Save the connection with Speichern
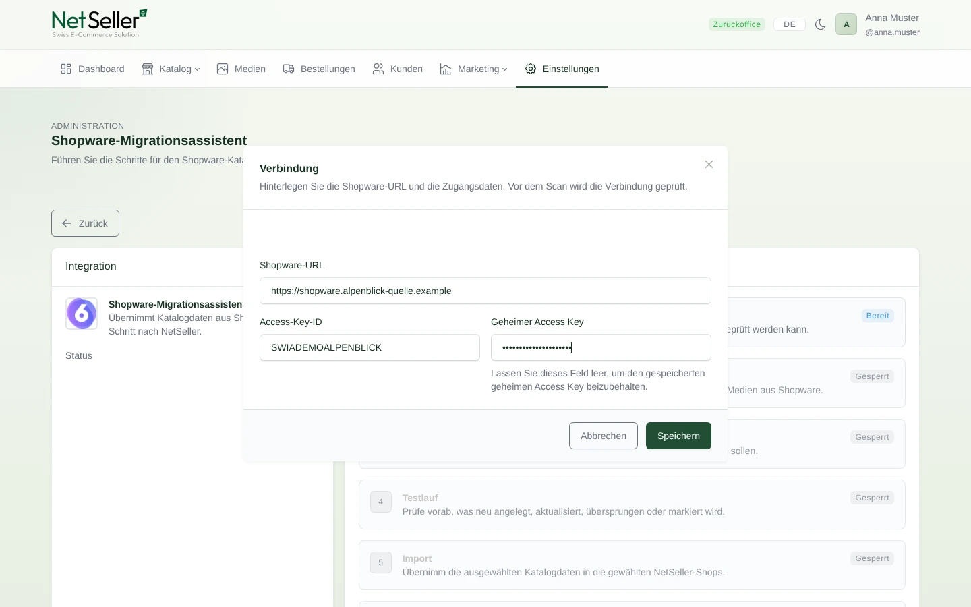The height and width of the screenshot is (607, 971). [678, 436]
